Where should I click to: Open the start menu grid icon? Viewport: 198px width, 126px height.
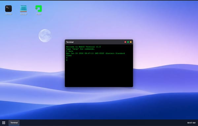[x=4, y=123]
